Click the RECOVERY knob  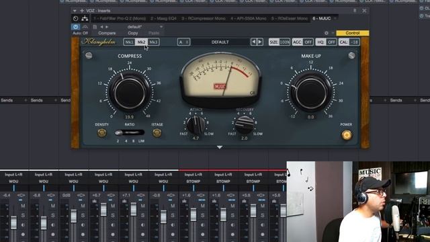tap(245, 125)
